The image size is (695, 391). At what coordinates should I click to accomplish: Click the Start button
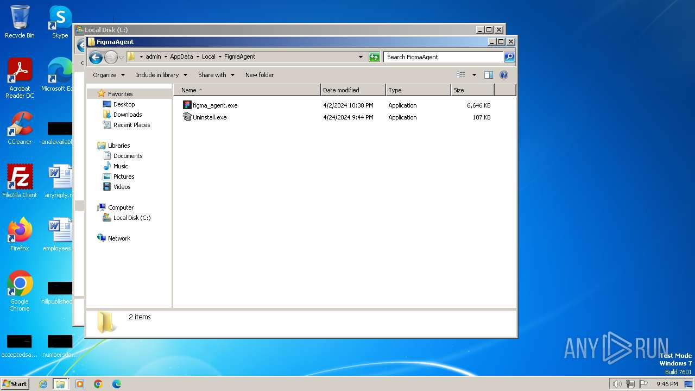coord(15,383)
